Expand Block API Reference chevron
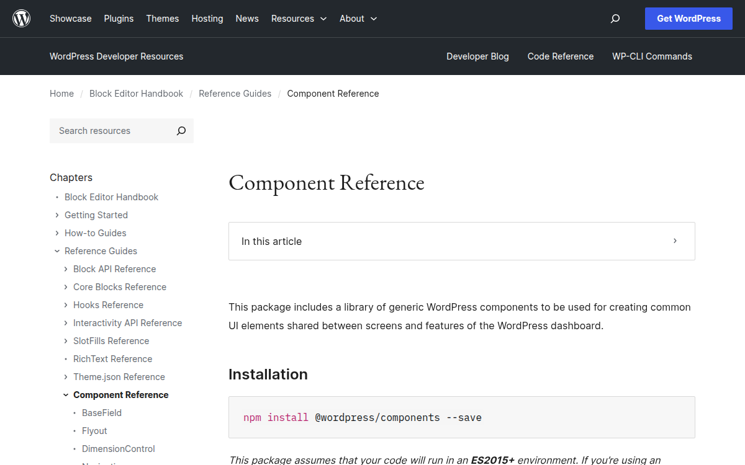This screenshot has width=745, height=465. (x=66, y=269)
